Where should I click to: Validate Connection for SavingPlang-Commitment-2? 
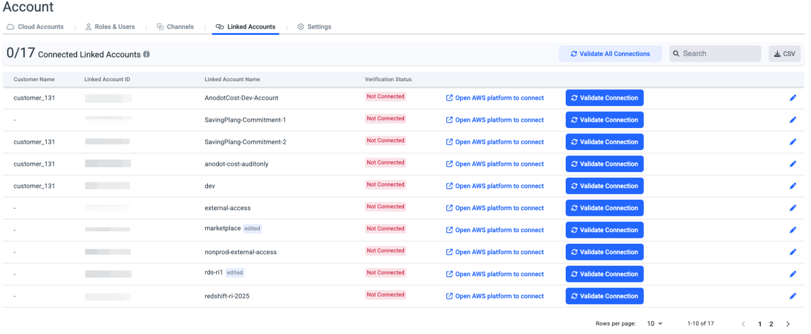[604, 142]
